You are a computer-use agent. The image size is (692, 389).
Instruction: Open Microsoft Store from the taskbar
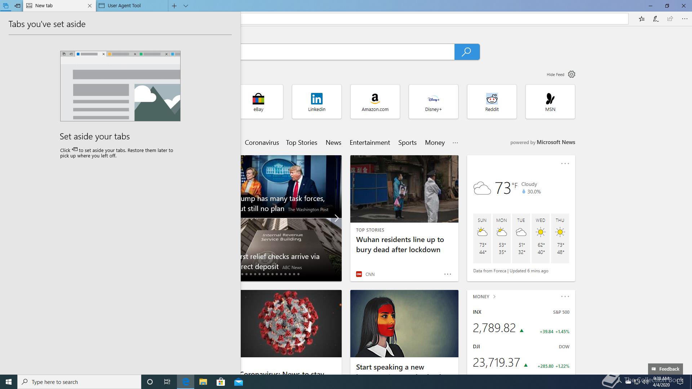pos(221,382)
